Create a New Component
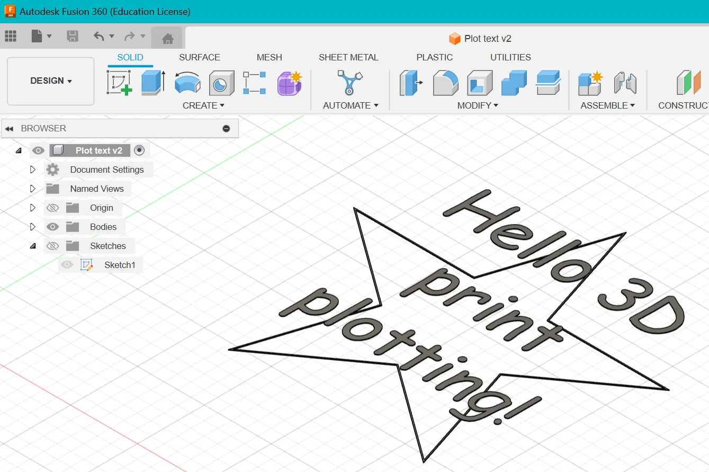Viewport: 709px width, 472px height. pos(590,83)
